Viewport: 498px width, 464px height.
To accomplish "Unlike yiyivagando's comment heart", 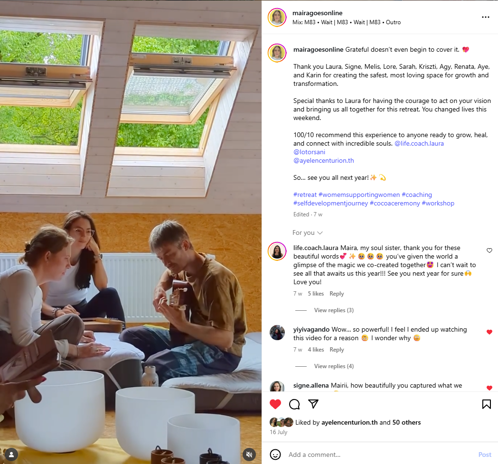I will point(489,332).
